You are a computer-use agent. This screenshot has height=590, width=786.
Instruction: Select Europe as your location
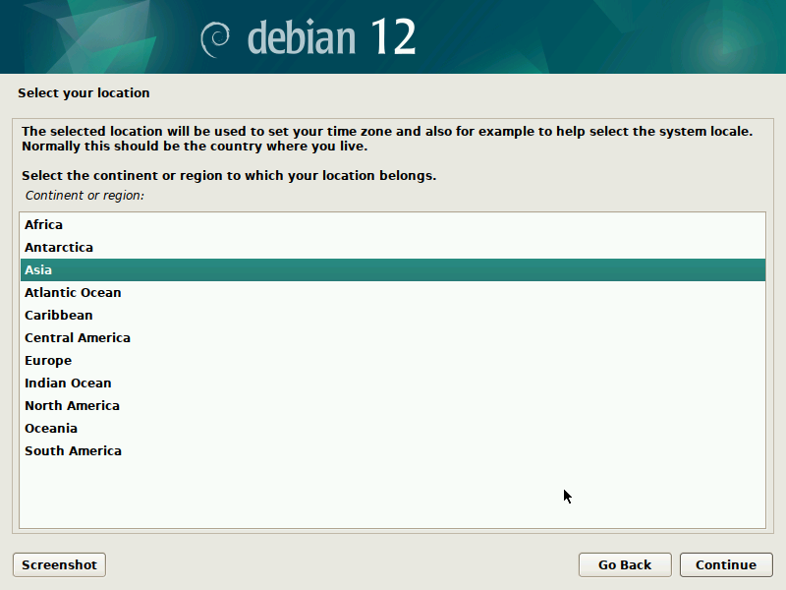tap(47, 360)
